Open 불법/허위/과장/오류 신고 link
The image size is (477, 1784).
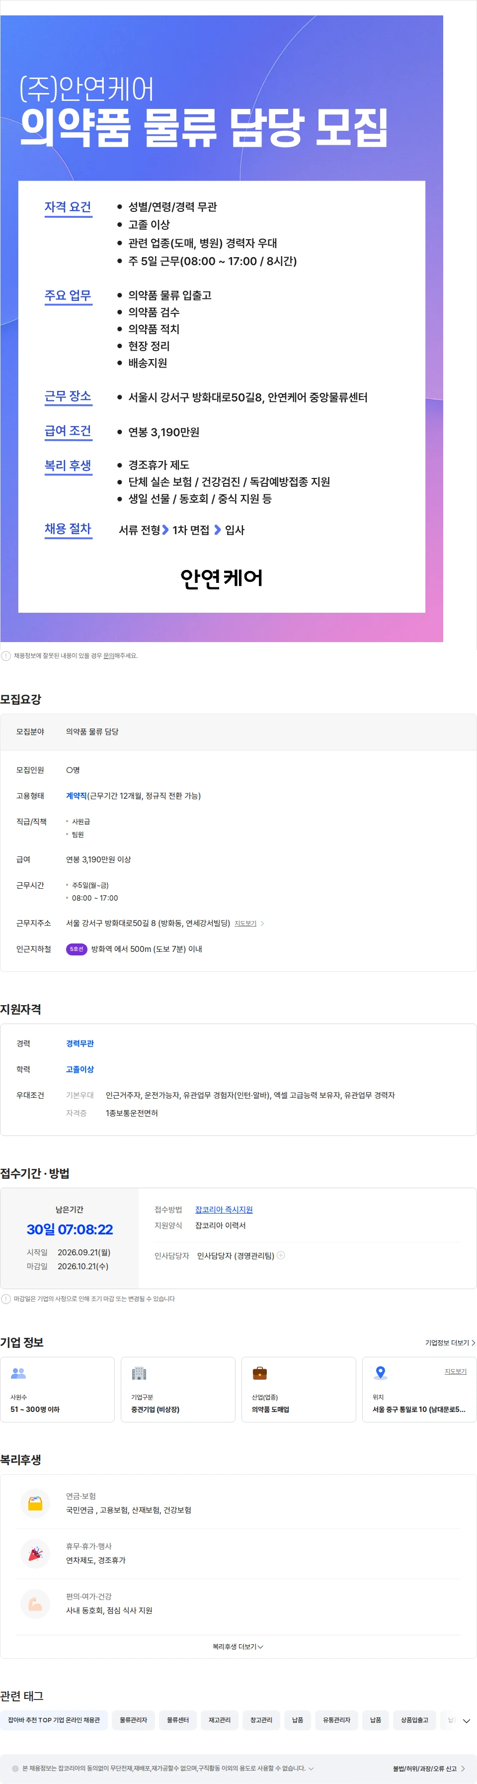[428, 1768]
